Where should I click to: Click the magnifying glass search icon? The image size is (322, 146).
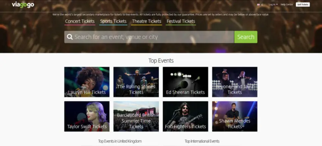pos(70,37)
